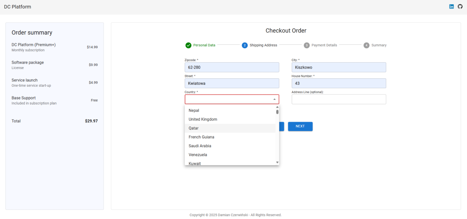The width and height of the screenshot is (467, 219).
Task: Open the LinkedIn profile icon
Action: coord(452,7)
